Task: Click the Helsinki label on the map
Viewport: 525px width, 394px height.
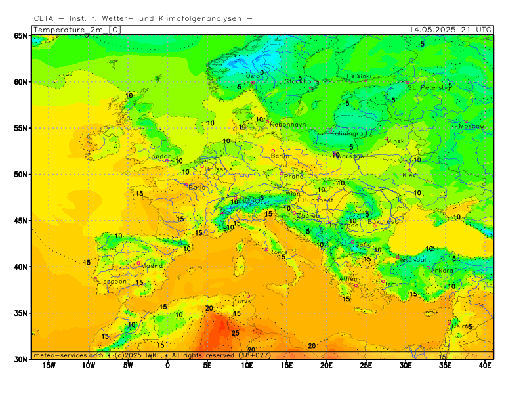Action: coord(359,76)
